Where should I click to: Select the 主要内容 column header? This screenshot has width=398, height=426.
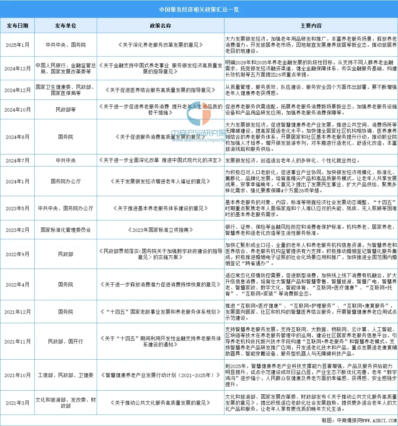(x=311, y=26)
